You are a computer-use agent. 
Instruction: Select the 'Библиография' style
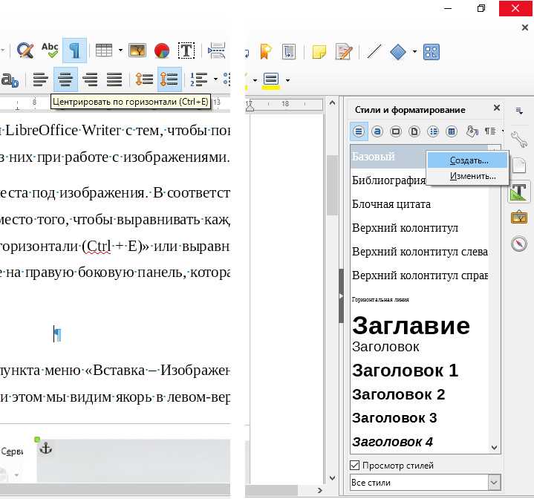[389, 180]
